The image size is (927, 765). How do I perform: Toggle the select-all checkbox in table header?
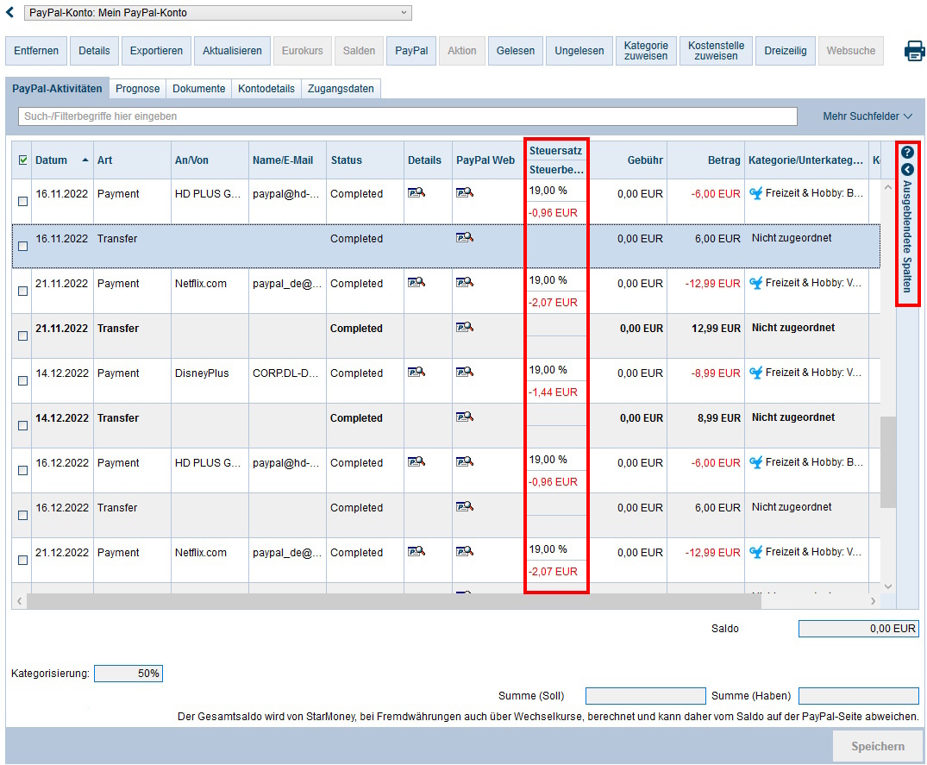[22, 160]
